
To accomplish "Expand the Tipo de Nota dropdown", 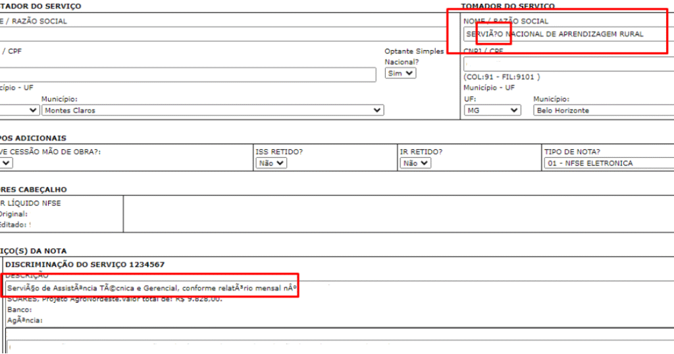I will 608,163.
